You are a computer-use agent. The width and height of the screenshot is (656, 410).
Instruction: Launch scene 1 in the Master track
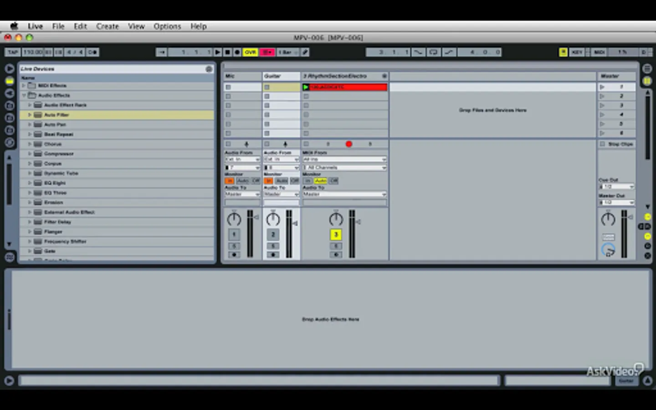[x=602, y=87]
